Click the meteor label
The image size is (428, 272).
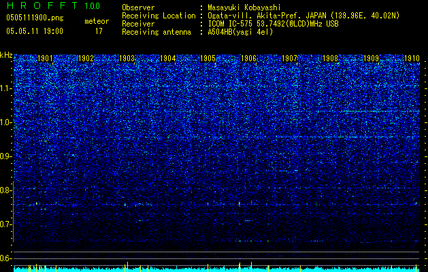tap(97, 21)
